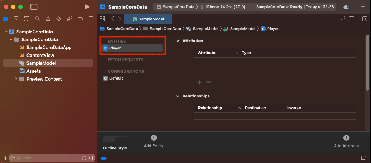Open the Issue navigator warning icon
This screenshot has width=371, height=163.
pyautogui.click(x=48, y=19)
